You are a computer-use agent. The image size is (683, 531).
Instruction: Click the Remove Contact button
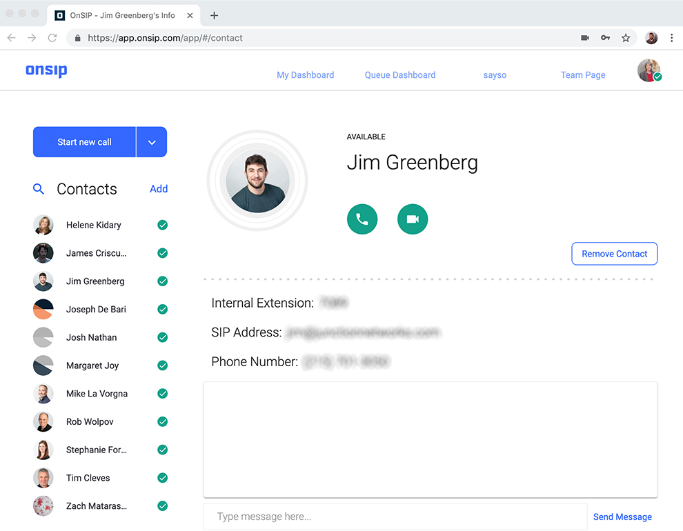(614, 254)
